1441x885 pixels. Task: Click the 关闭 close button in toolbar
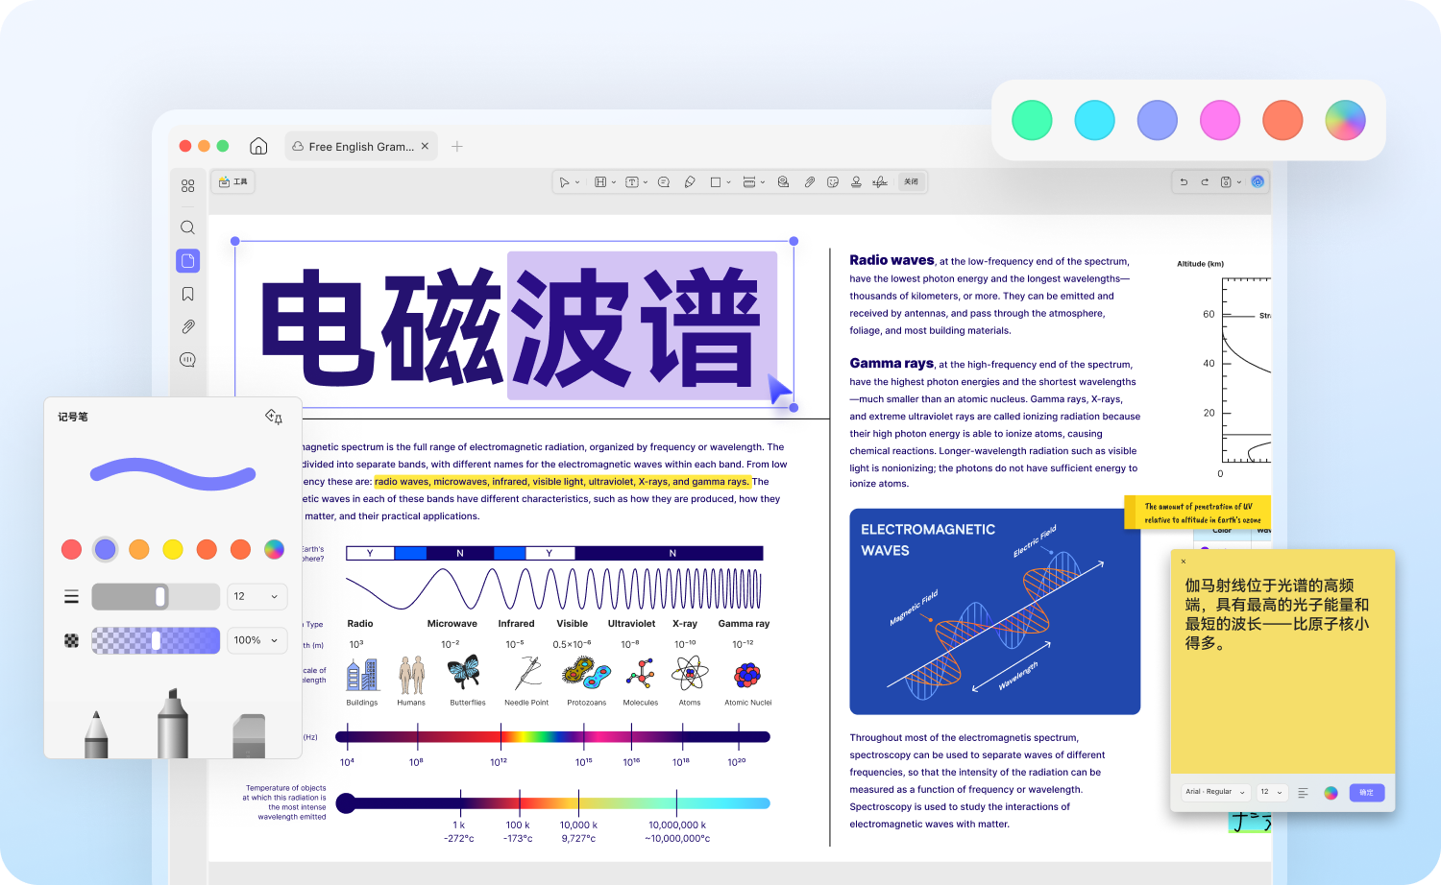(911, 182)
